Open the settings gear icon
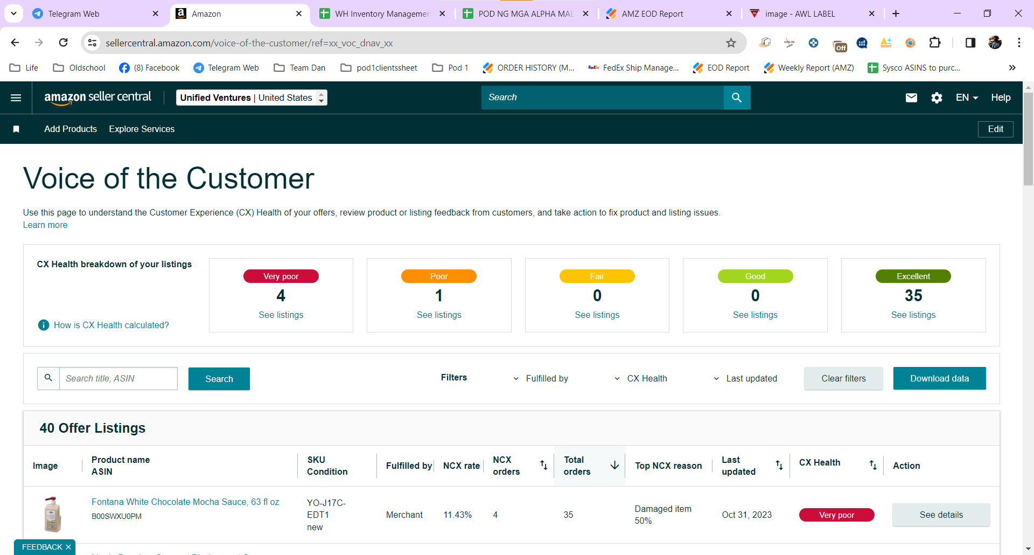 point(937,98)
